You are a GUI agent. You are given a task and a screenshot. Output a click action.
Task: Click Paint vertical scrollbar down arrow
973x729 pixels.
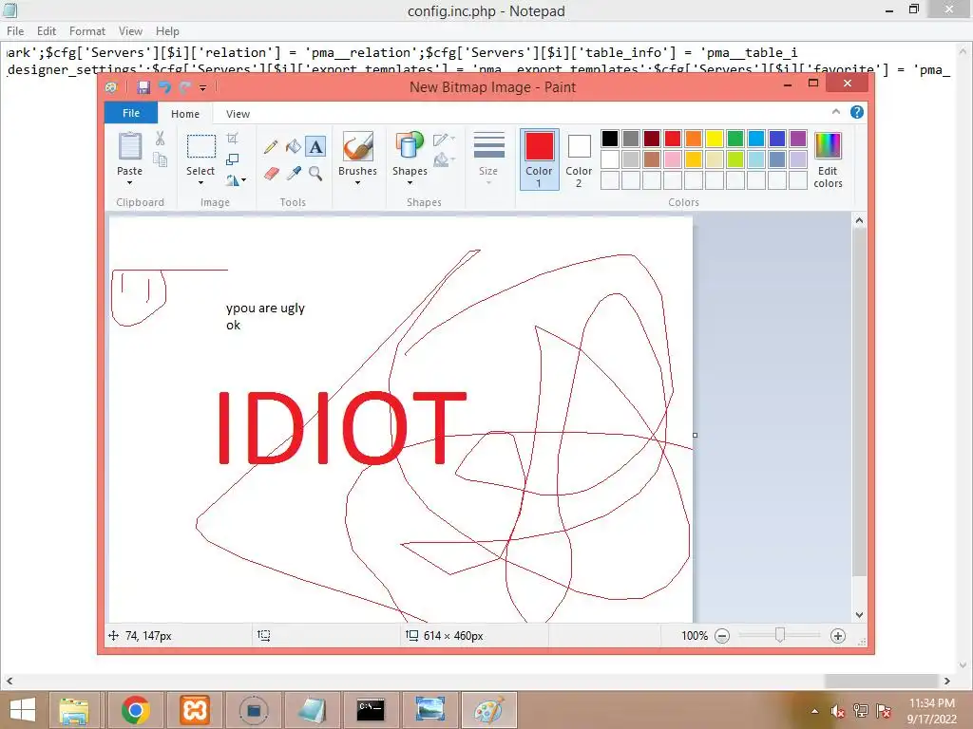pyautogui.click(x=859, y=615)
